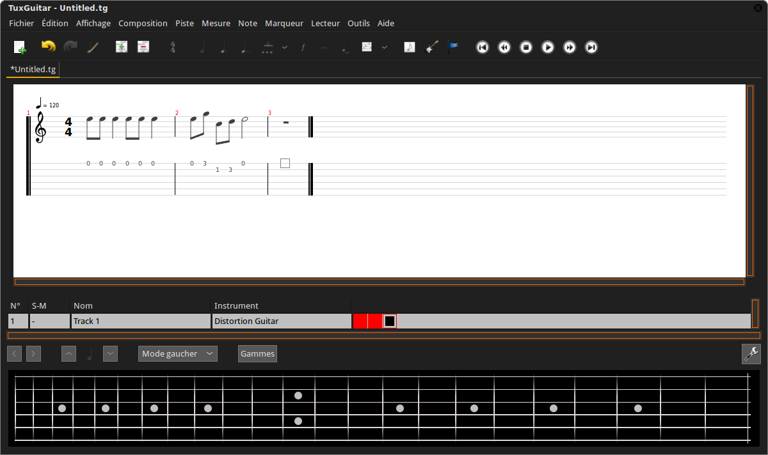The width and height of the screenshot is (768, 455).
Task: Undo the last action
Action: point(48,47)
